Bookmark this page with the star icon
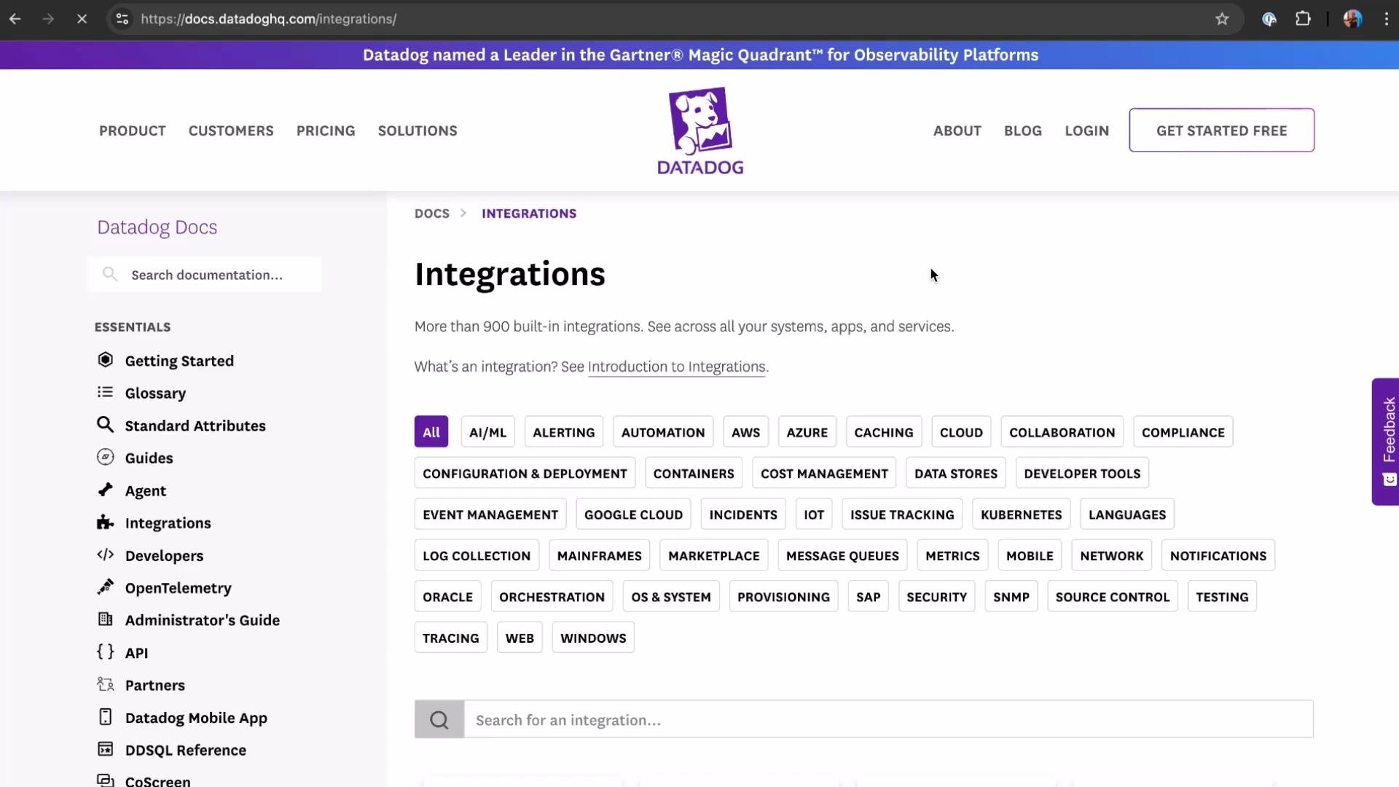This screenshot has width=1399, height=787. (x=1222, y=19)
